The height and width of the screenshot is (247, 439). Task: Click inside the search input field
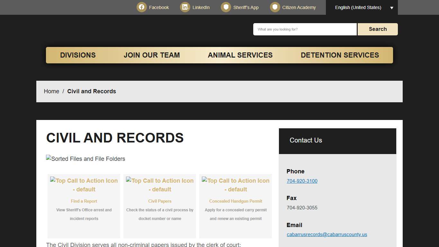coord(305,29)
